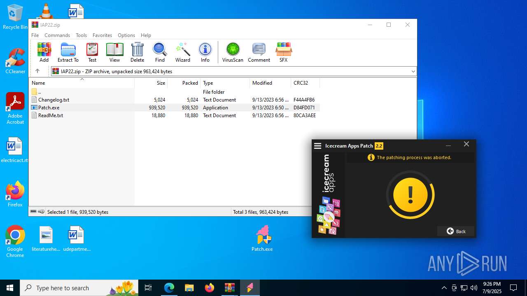Open the Help menu
527x296 pixels.
pos(146,35)
